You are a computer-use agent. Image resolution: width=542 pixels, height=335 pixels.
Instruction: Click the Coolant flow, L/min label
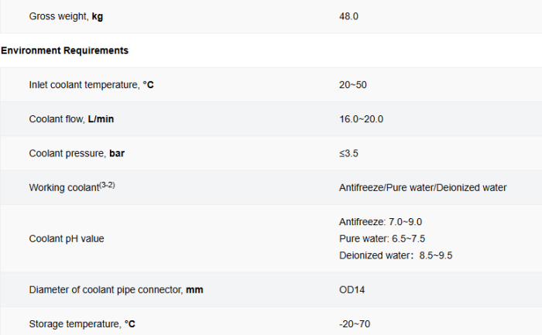[x=72, y=119]
